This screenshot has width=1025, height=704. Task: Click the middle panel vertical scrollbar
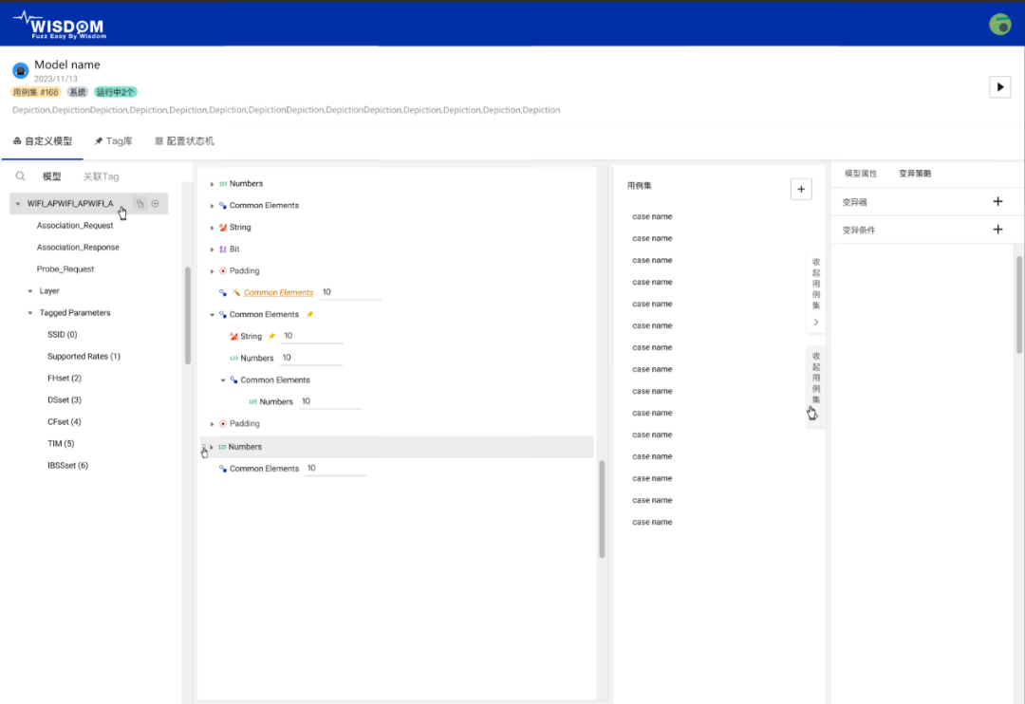click(x=602, y=509)
